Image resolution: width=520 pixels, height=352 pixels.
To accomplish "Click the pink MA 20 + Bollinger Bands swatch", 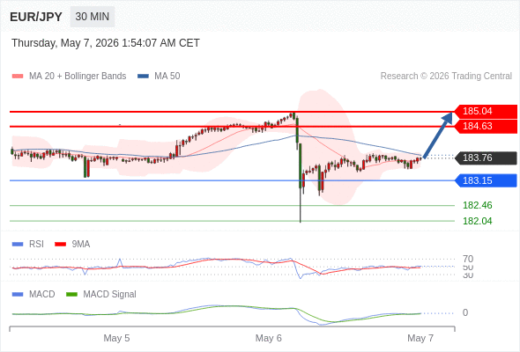I will point(18,77).
